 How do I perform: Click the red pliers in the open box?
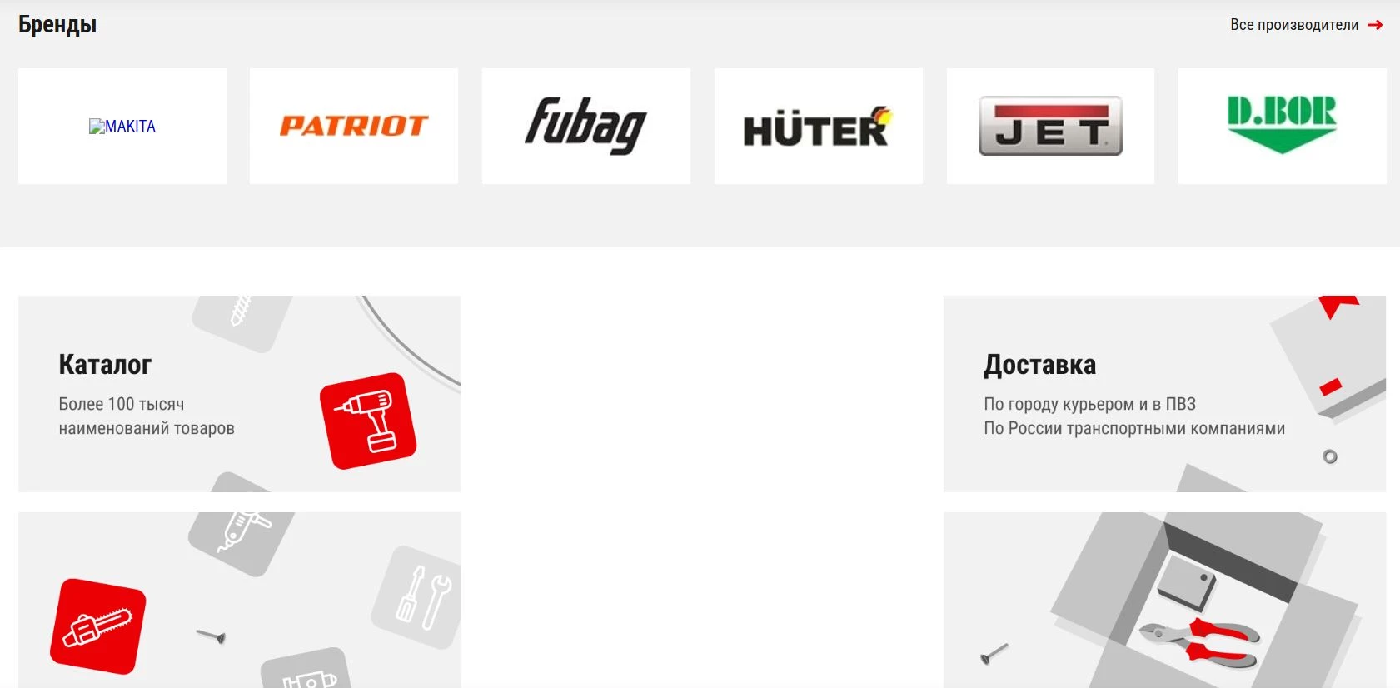pyautogui.click(x=1198, y=644)
